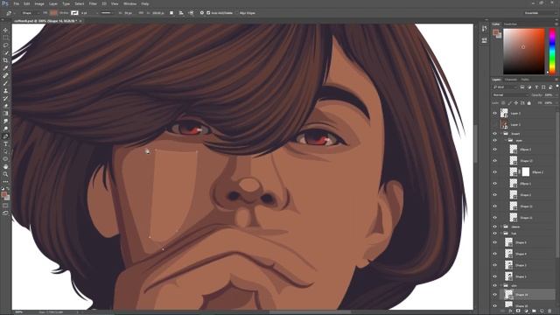Collapse the skin layer group
The width and height of the screenshot is (560, 315).
(x=501, y=286)
